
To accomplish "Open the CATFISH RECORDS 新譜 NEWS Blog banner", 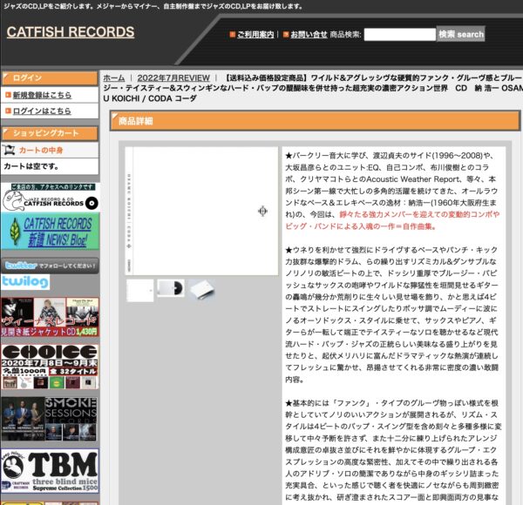I will pyautogui.click(x=50, y=232).
